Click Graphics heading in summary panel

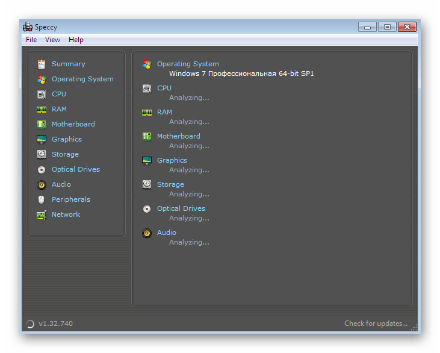pos(172,160)
